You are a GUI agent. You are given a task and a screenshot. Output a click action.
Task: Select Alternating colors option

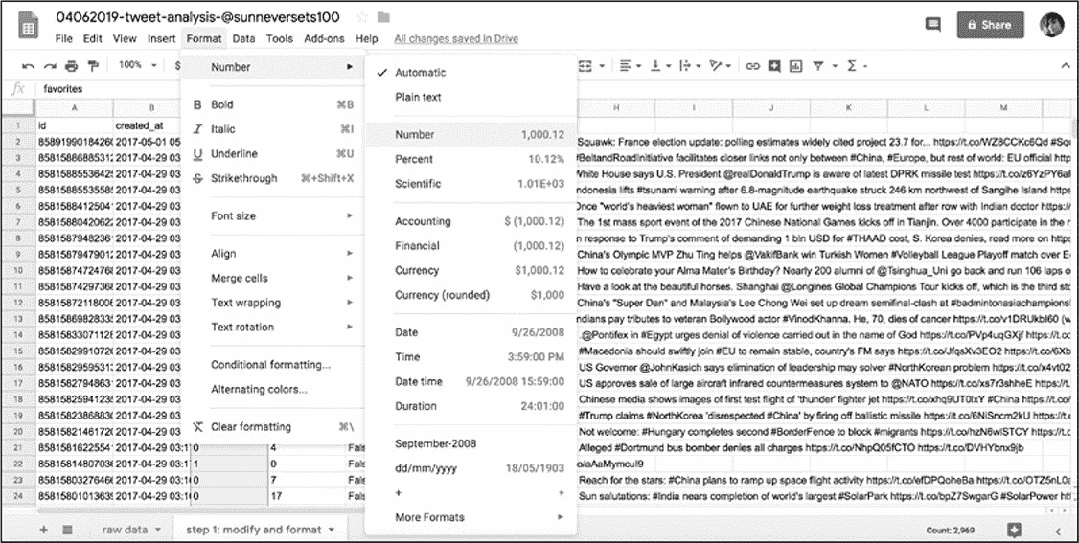(x=259, y=389)
